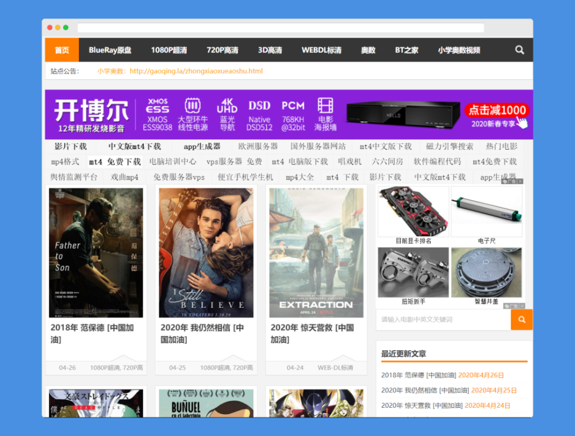Click the 便宜手机学生机 ad link

[x=246, y=177]
